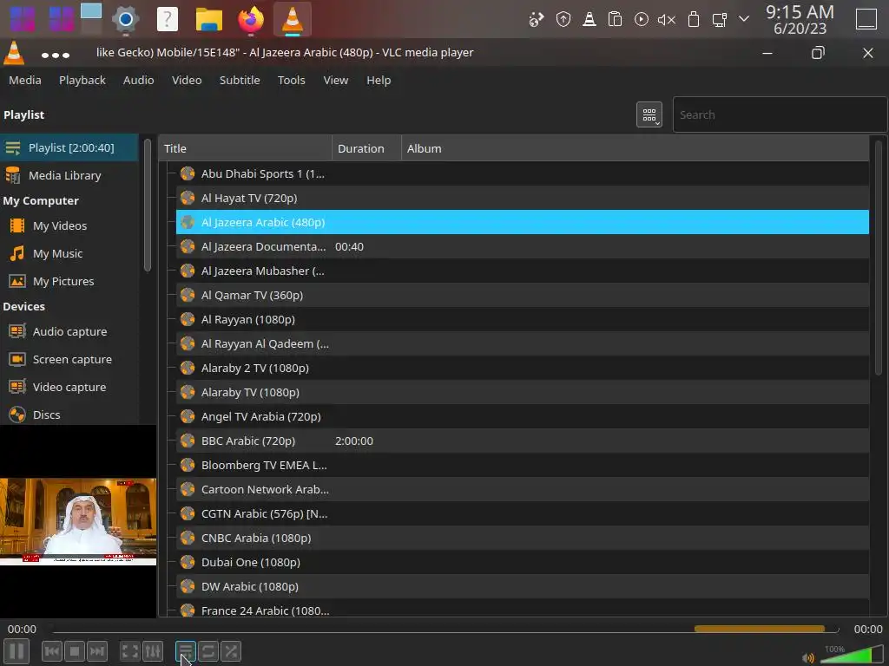The width and height of the screenshot is (889, 666).
Task: Open My Videos in sidebar
Action: pyautogui.click(x=69, y=226)
